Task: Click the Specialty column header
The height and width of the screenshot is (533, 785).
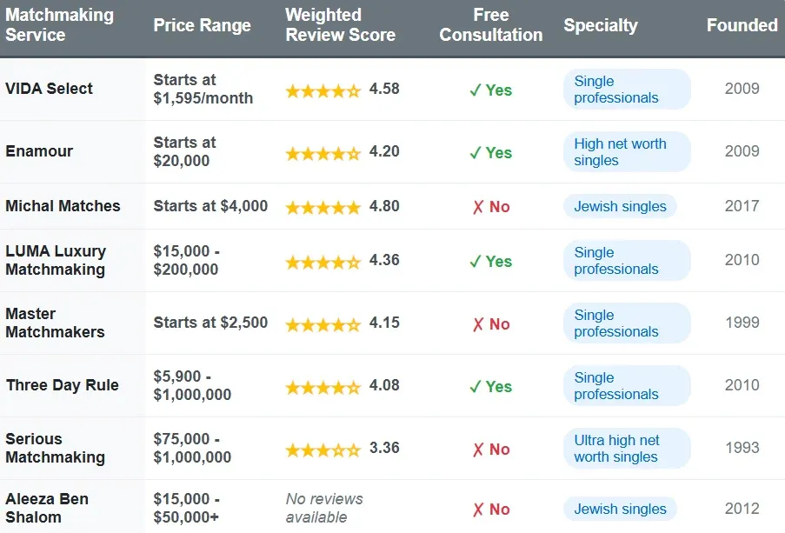Action: (600, 25)
